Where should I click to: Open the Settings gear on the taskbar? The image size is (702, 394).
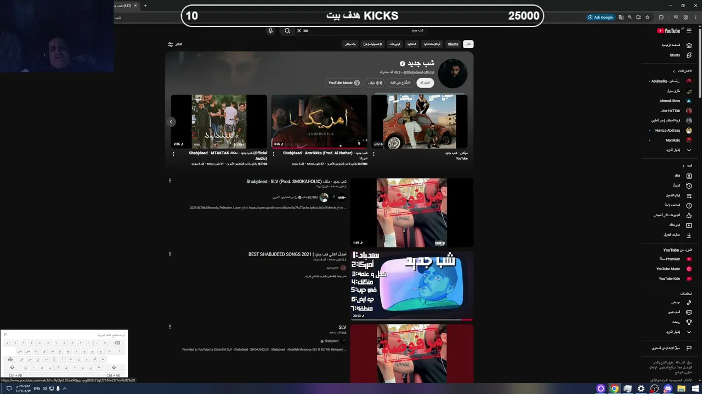click(641, 389)
